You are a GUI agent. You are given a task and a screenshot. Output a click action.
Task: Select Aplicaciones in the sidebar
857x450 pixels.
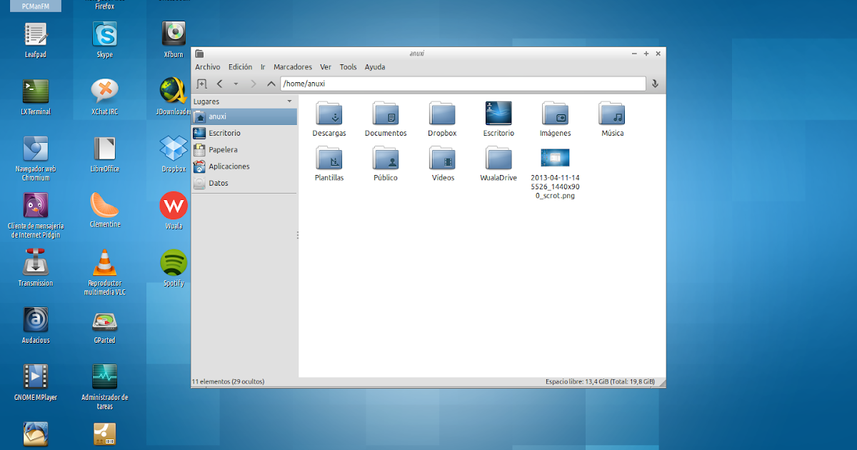(x=229, y=166)
